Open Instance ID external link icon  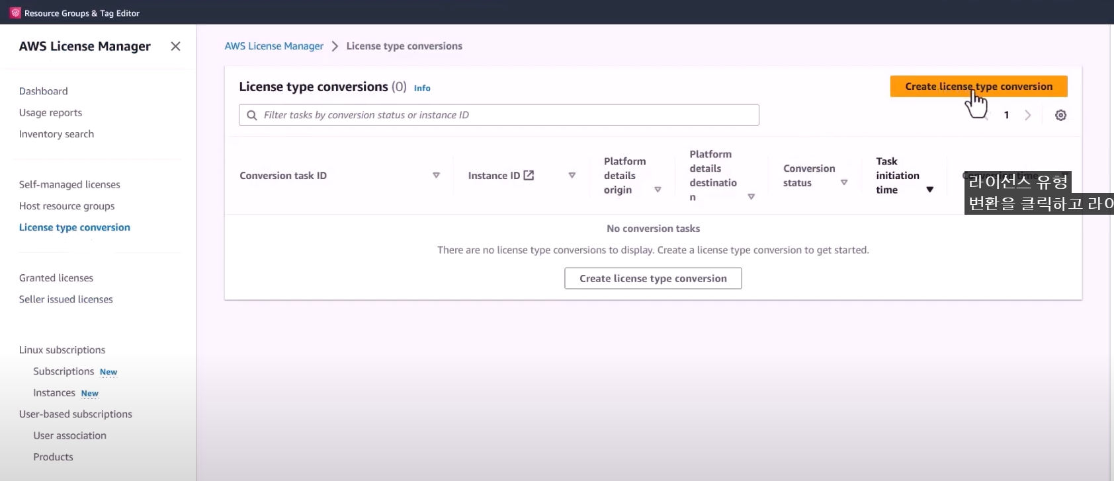tap(529, 175)
